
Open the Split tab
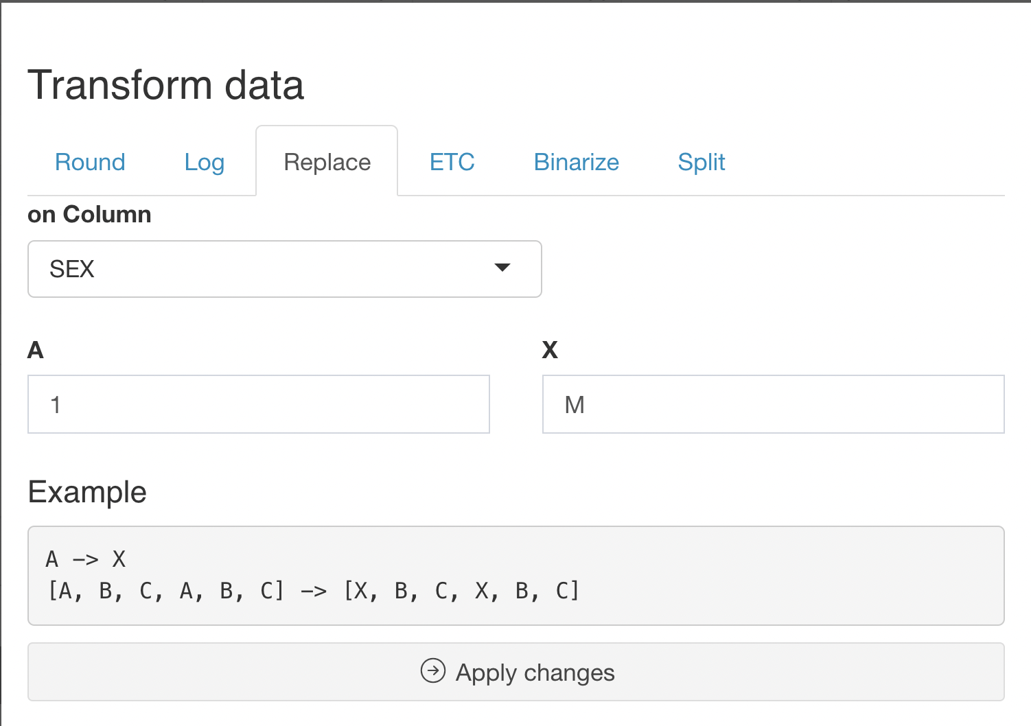pos(701,162)
